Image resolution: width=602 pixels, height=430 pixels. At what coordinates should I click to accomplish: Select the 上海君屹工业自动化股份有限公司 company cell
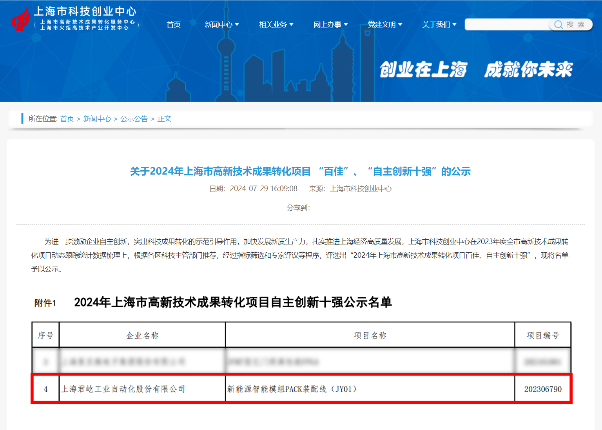123,389
